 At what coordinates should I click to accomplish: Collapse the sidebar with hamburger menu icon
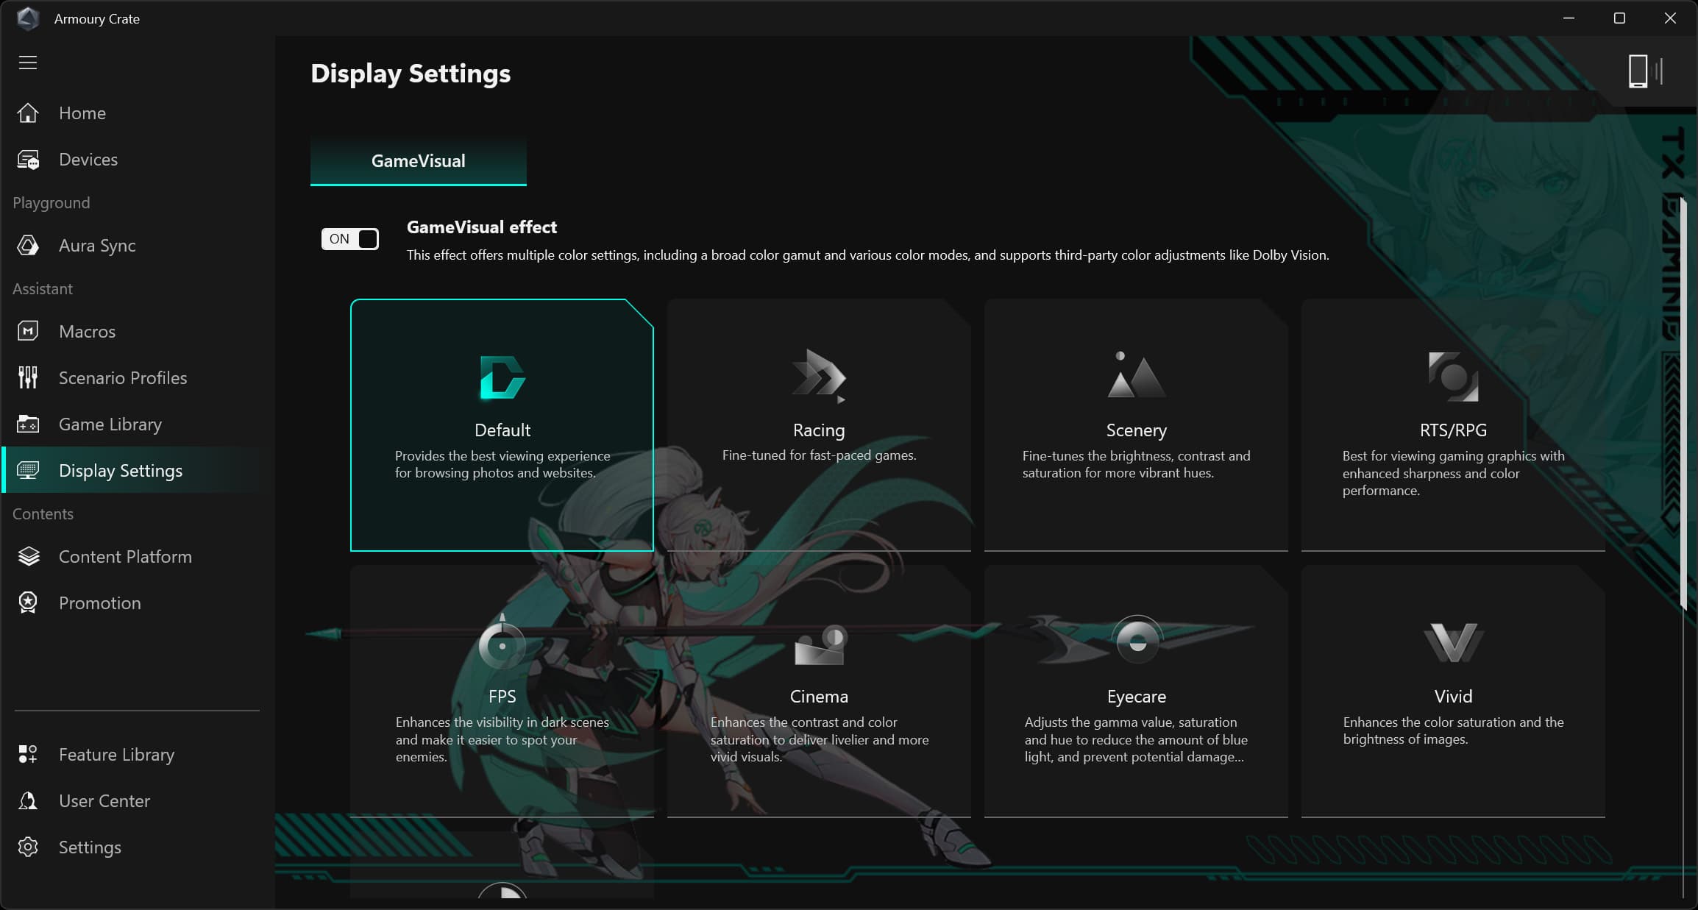point(28,63)
